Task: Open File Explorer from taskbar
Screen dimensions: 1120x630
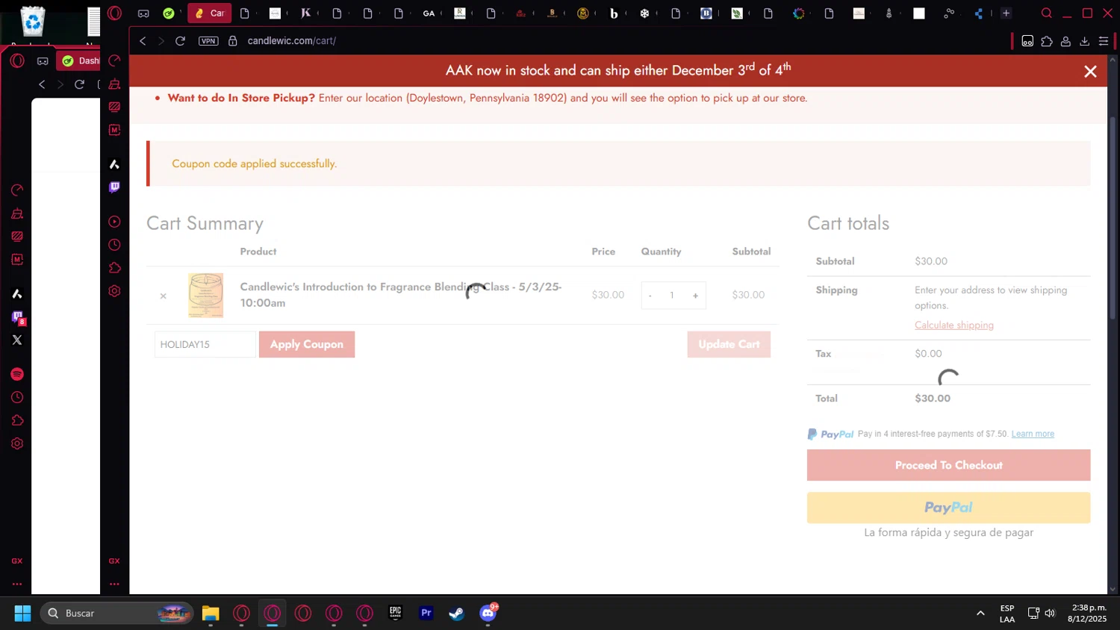Action: point(211,613)
